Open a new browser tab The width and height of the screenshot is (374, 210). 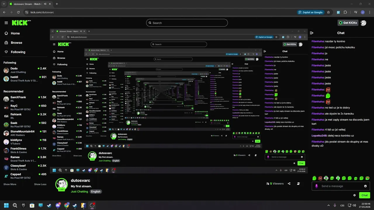coord(57,4)
